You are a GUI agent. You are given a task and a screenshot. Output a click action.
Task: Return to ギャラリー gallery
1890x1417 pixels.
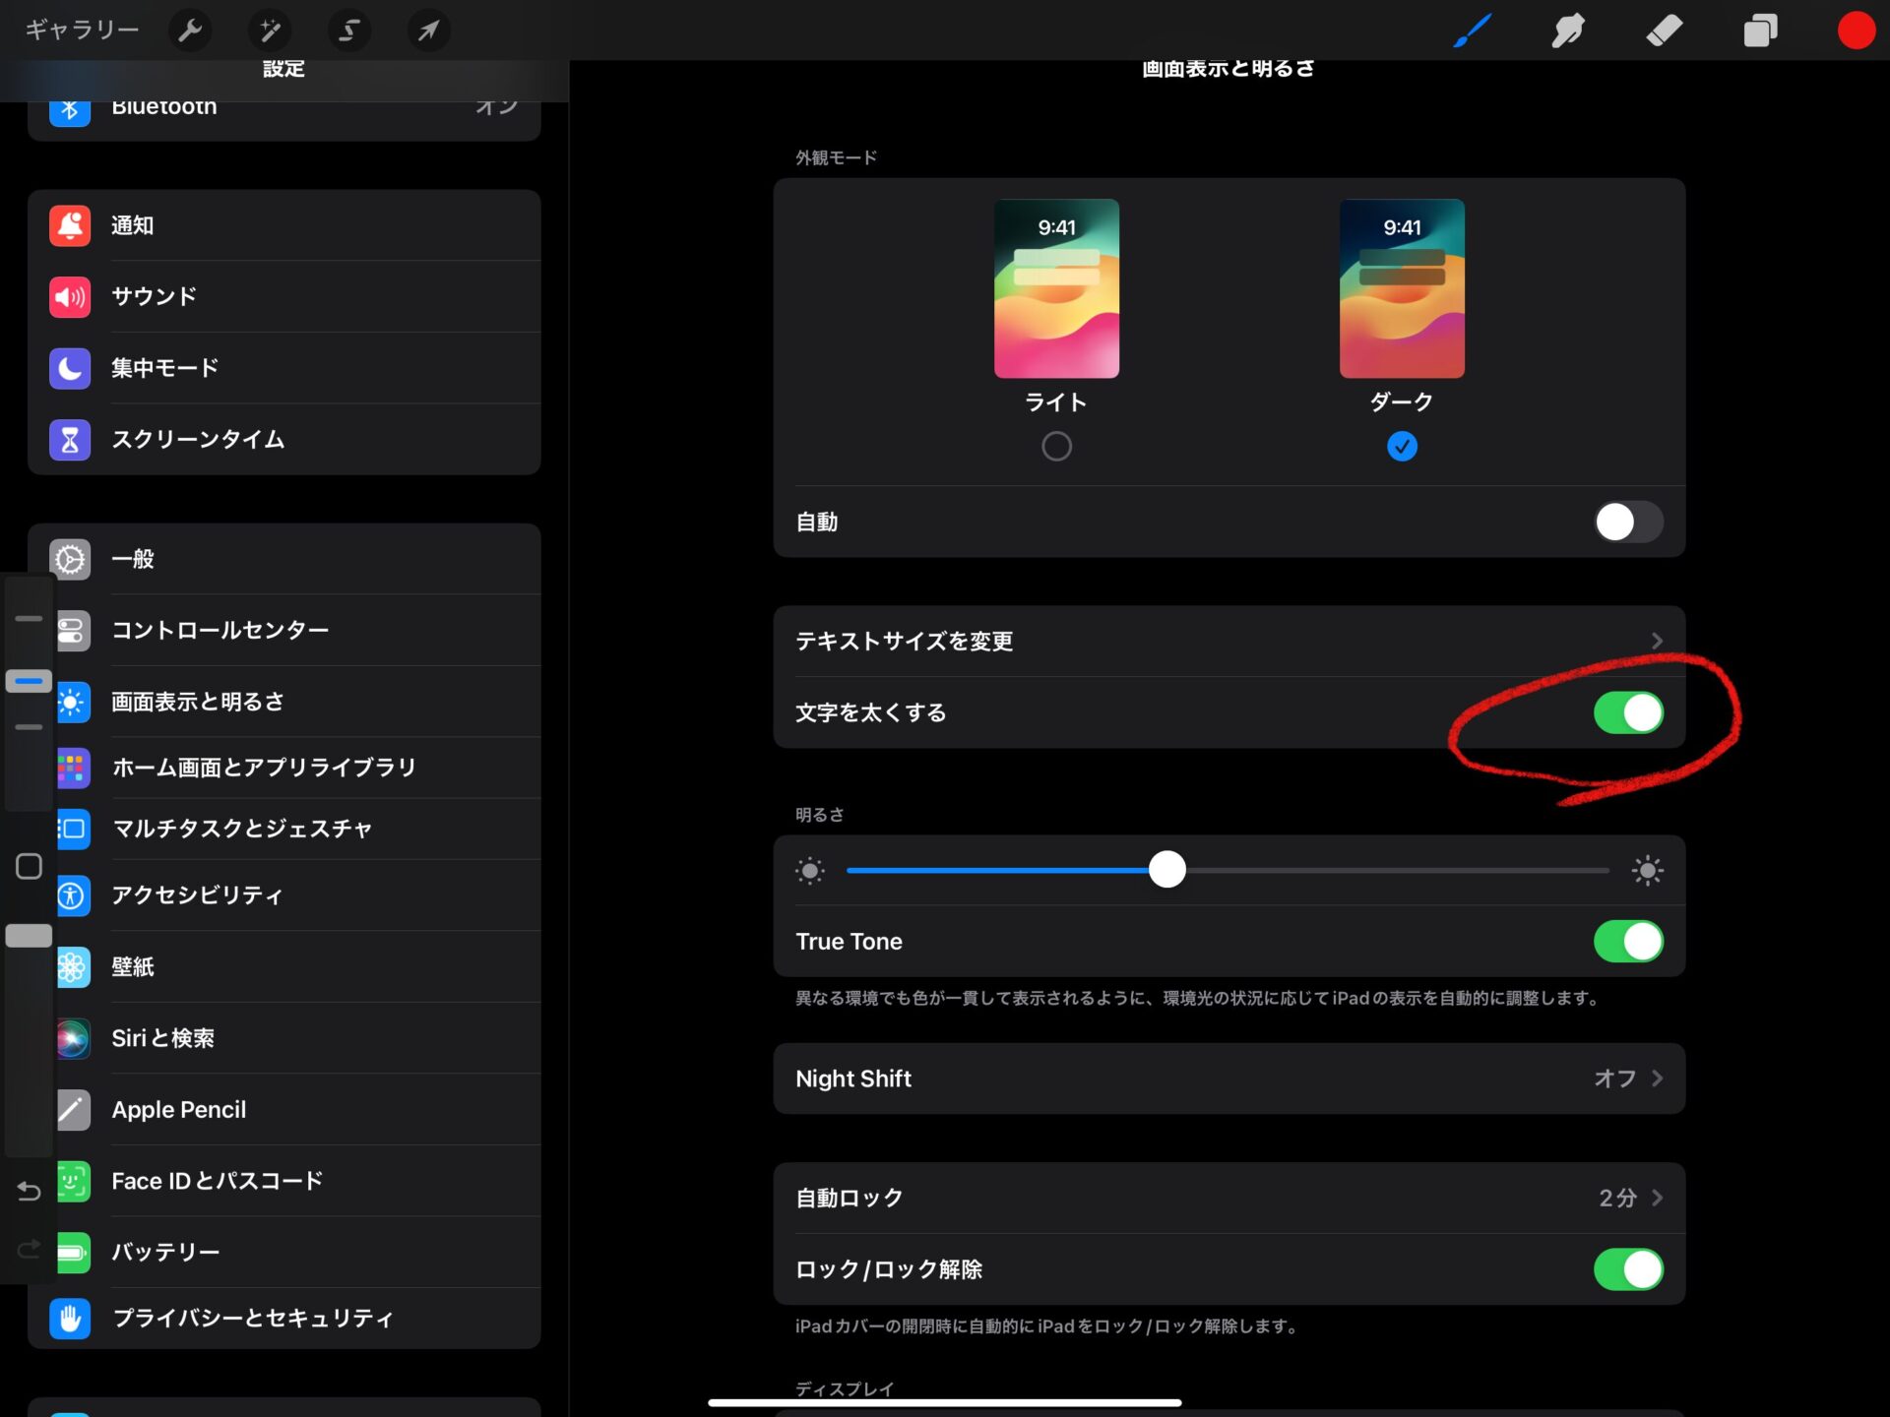click(x=82, y=31)
